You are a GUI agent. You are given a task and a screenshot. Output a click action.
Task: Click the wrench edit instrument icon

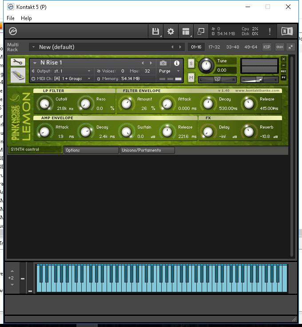pyautogui.click(x=18, y=62)
